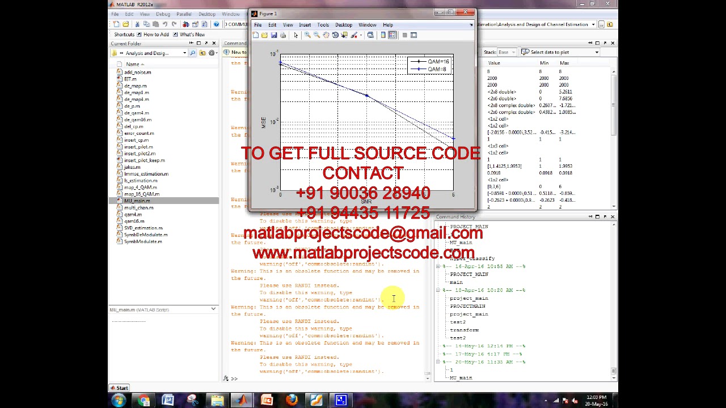726x408 pixels.
Task: Open the Insert menu in Figure 1
Action: pyautogui.click(x=305, y=25)
